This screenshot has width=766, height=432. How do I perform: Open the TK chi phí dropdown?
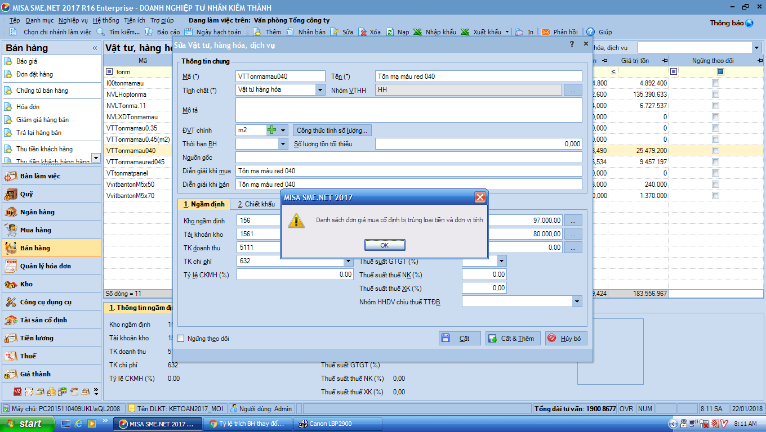point(348,261)
